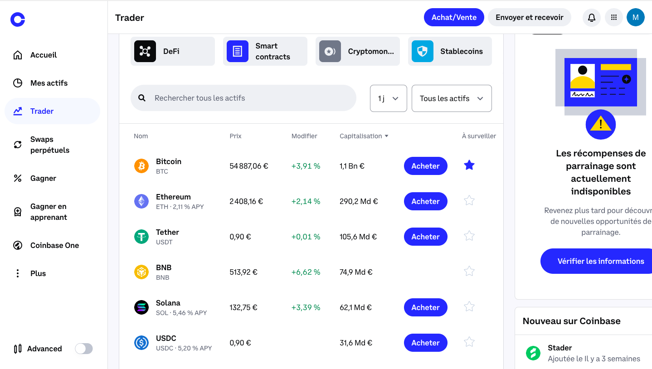Select the Stablecoins category

click(x=450, y=51)
